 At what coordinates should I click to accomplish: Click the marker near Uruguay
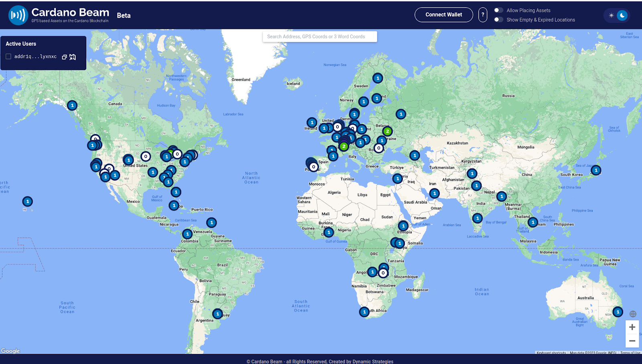point(217,314)
